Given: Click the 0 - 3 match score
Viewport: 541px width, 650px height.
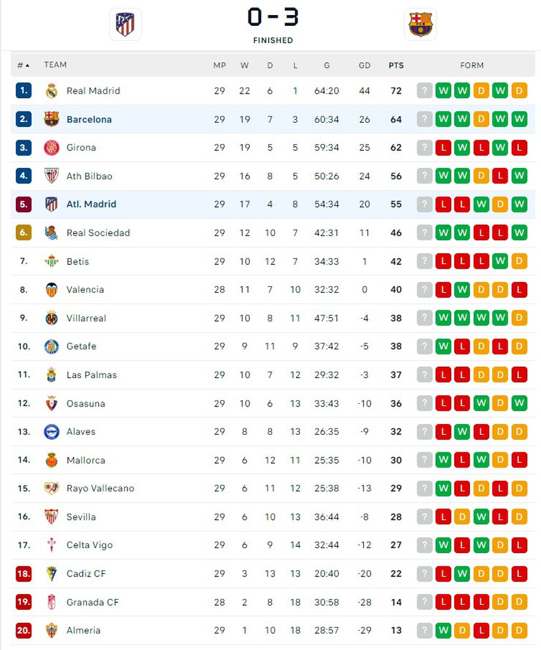Looking at the screenshot, I should [273, 18].
